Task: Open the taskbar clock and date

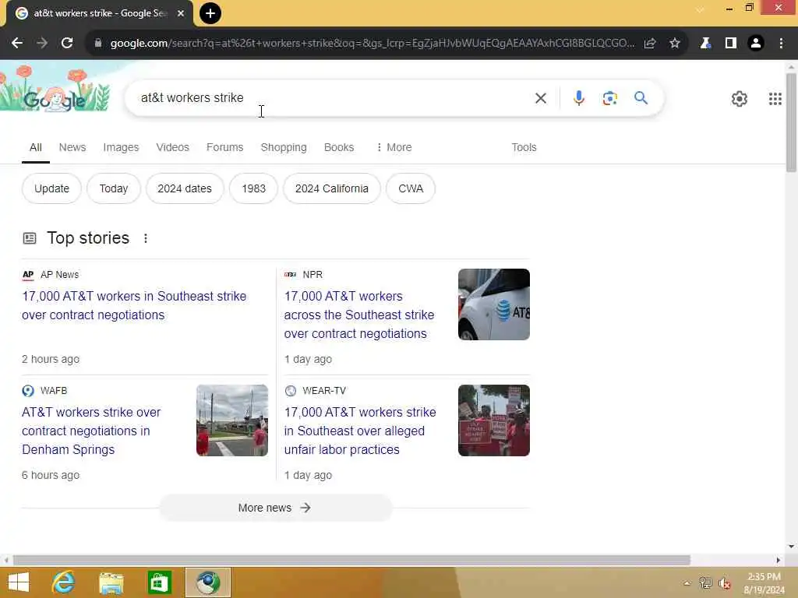Action: click(x=764, y=583)
